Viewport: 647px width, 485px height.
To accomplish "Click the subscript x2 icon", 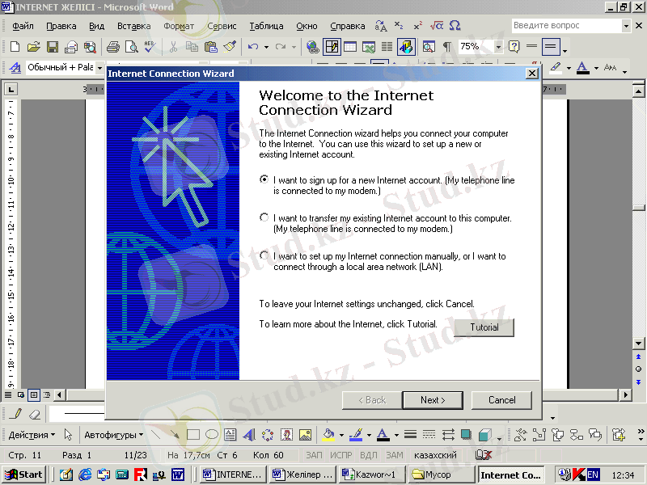I will [x=399, y=26].
